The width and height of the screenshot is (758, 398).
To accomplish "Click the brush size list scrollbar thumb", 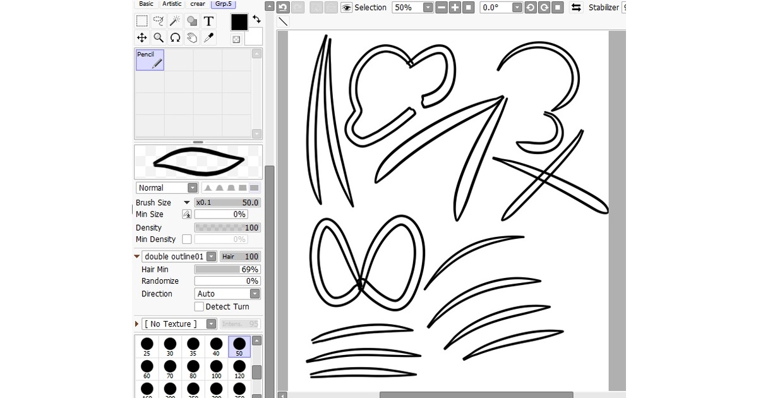I will tap(256, 372).
